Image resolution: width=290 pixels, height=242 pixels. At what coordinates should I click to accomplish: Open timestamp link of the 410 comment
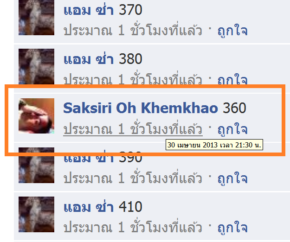point(133,227)
